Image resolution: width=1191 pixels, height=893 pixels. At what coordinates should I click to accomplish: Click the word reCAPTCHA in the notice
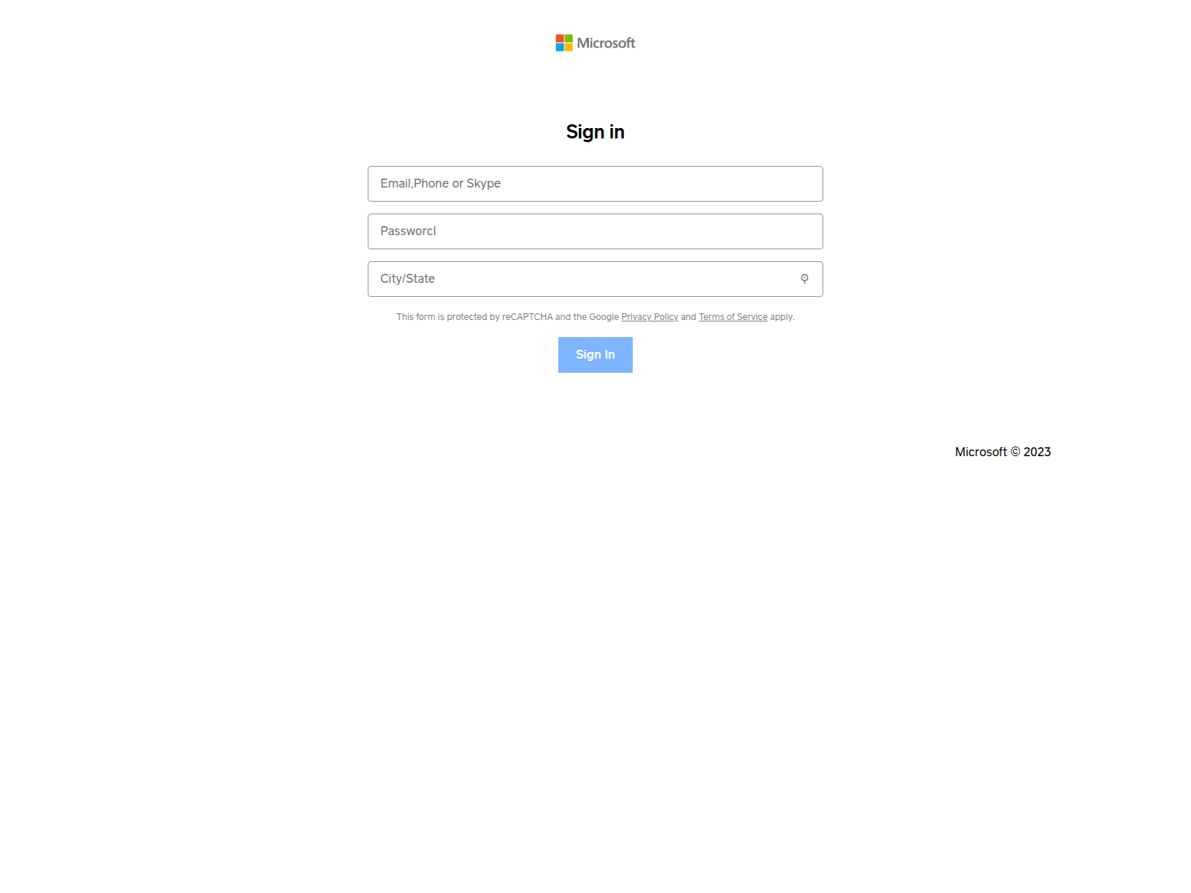[527, 317]
